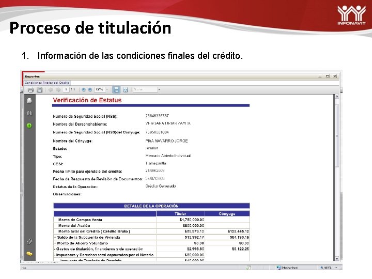Open the paperclip Attachments icon in the sidebar

[x=29, y=241]
